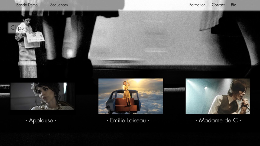Play the Applause clip thumbnail
Screen dimensions: 260x146
point(43,96)
